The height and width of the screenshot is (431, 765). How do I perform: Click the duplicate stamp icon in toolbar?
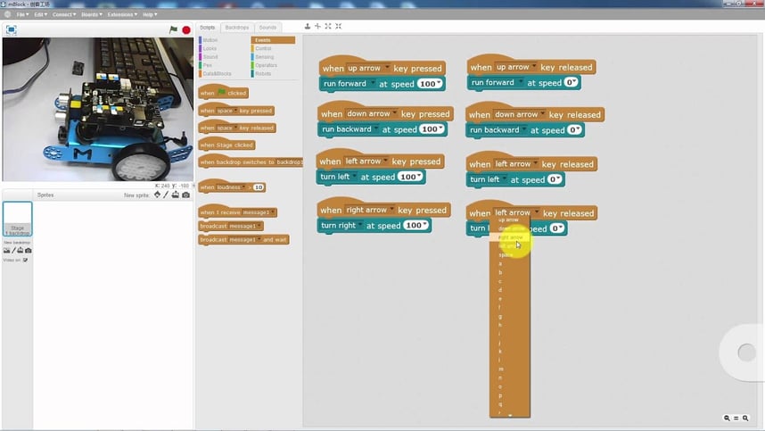pyautogui.click(x=308, y=27)
